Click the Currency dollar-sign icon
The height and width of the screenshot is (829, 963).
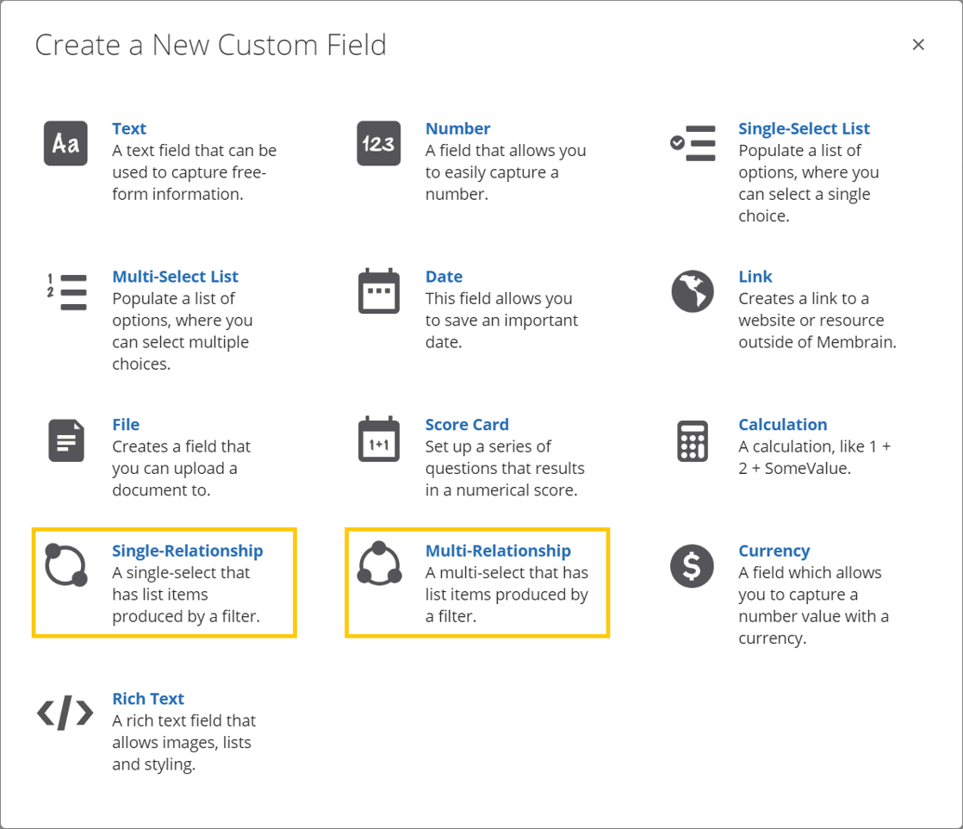point(693,566)
